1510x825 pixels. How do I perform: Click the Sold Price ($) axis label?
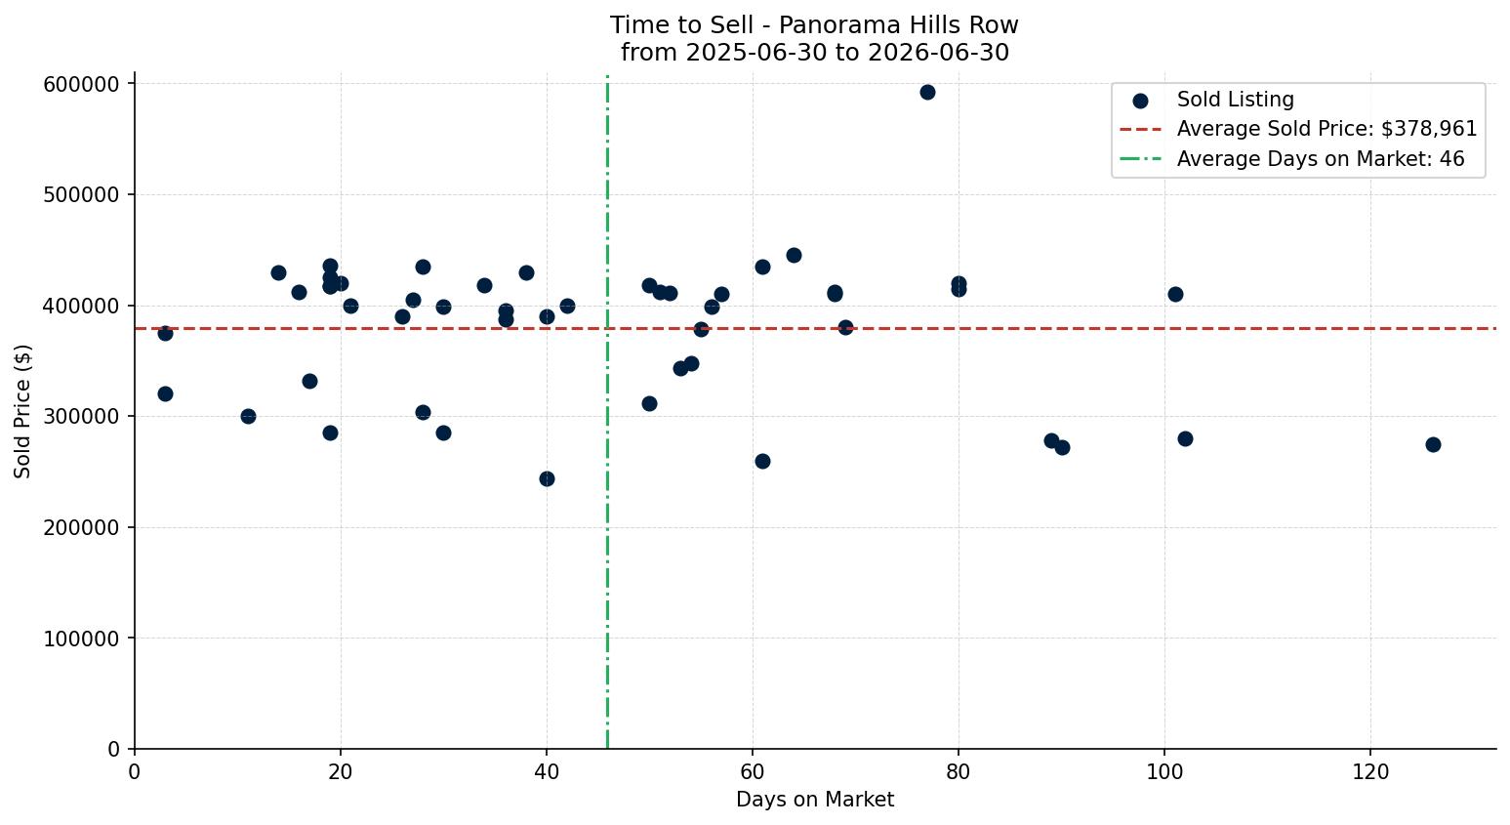click(23, 411)
